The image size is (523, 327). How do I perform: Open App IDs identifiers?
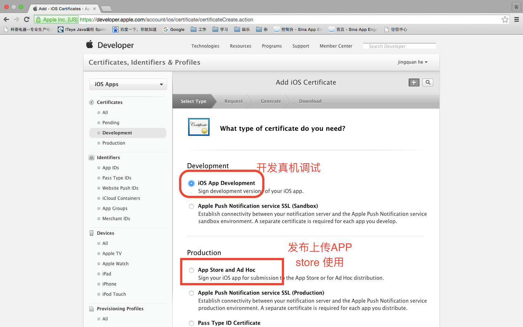click(111, 168)
